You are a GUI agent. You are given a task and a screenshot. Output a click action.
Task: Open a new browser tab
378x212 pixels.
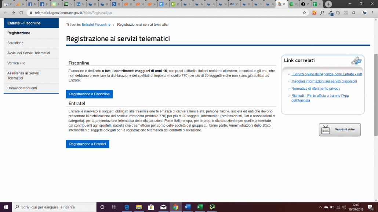tap(328, 4)
